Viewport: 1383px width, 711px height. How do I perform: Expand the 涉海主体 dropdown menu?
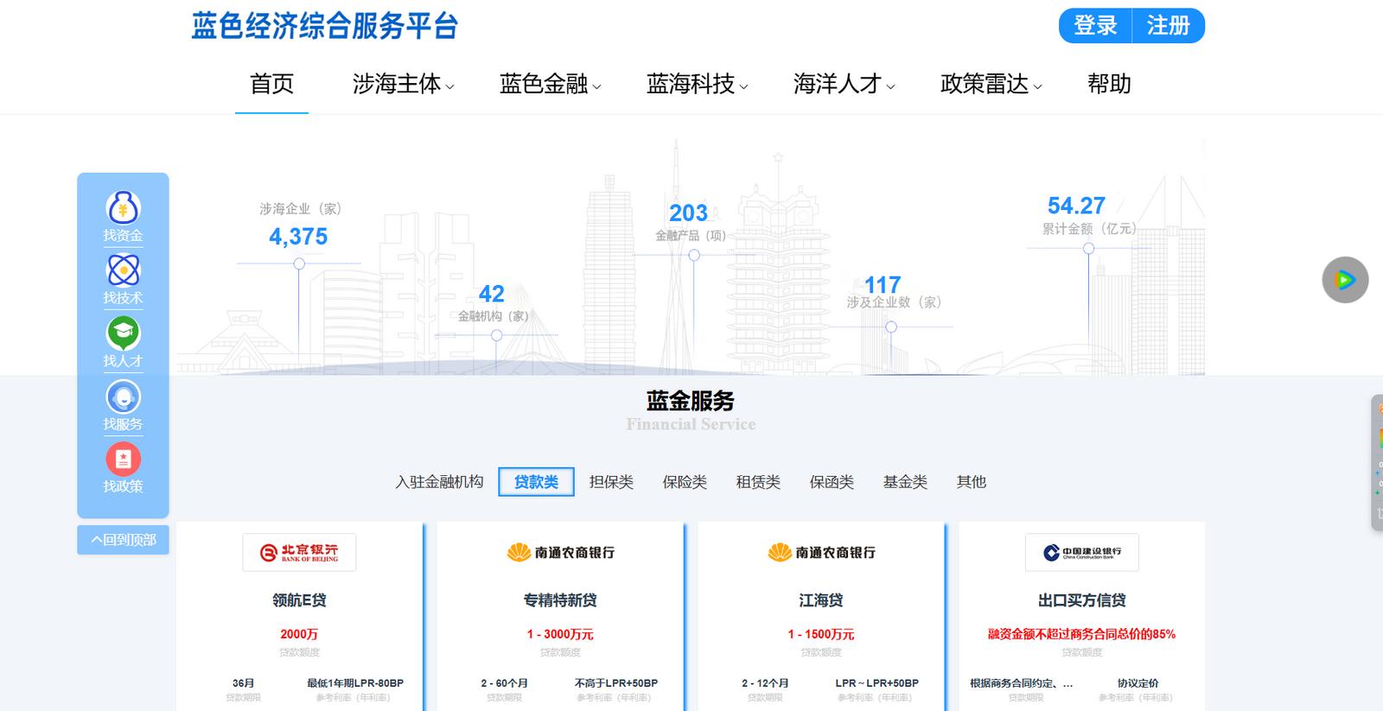(403, 84)
